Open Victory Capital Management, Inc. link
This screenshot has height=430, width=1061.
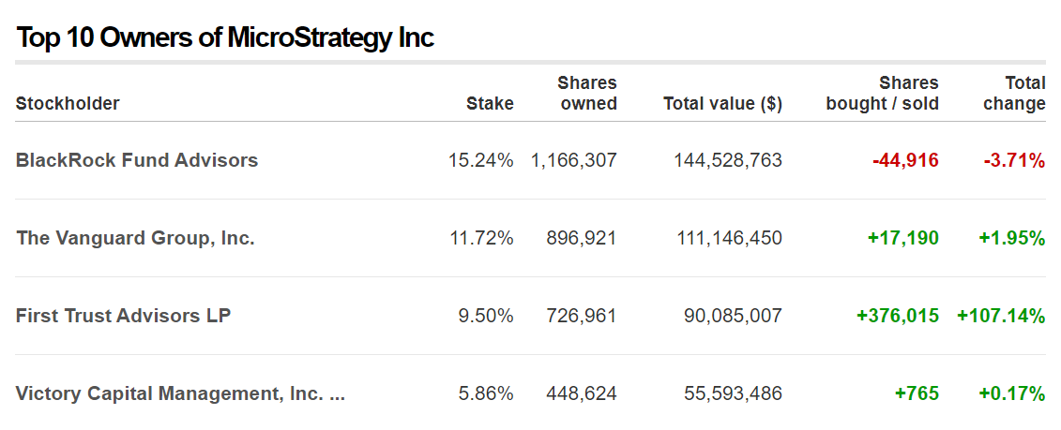(x=180, y=393)
